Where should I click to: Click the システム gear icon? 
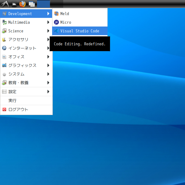[4, 74]
